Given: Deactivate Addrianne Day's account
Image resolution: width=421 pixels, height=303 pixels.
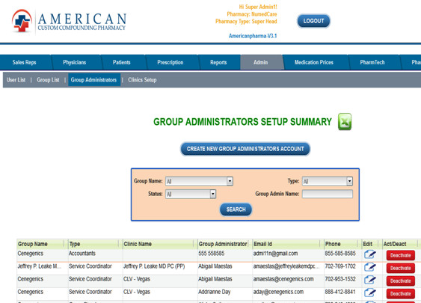Looking at the screenshot, I should tap(401, 293).
